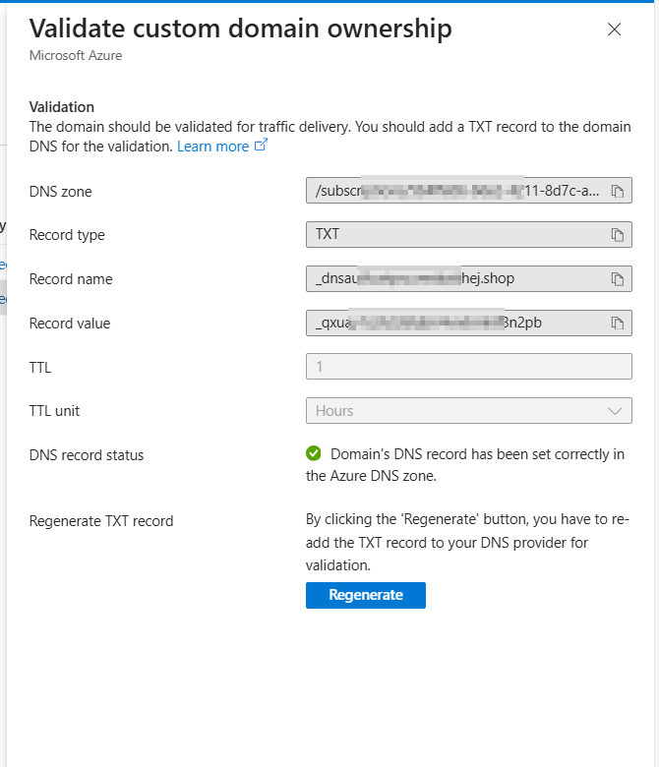Open the Learn more link
The image size is (659, 767).
212,147
